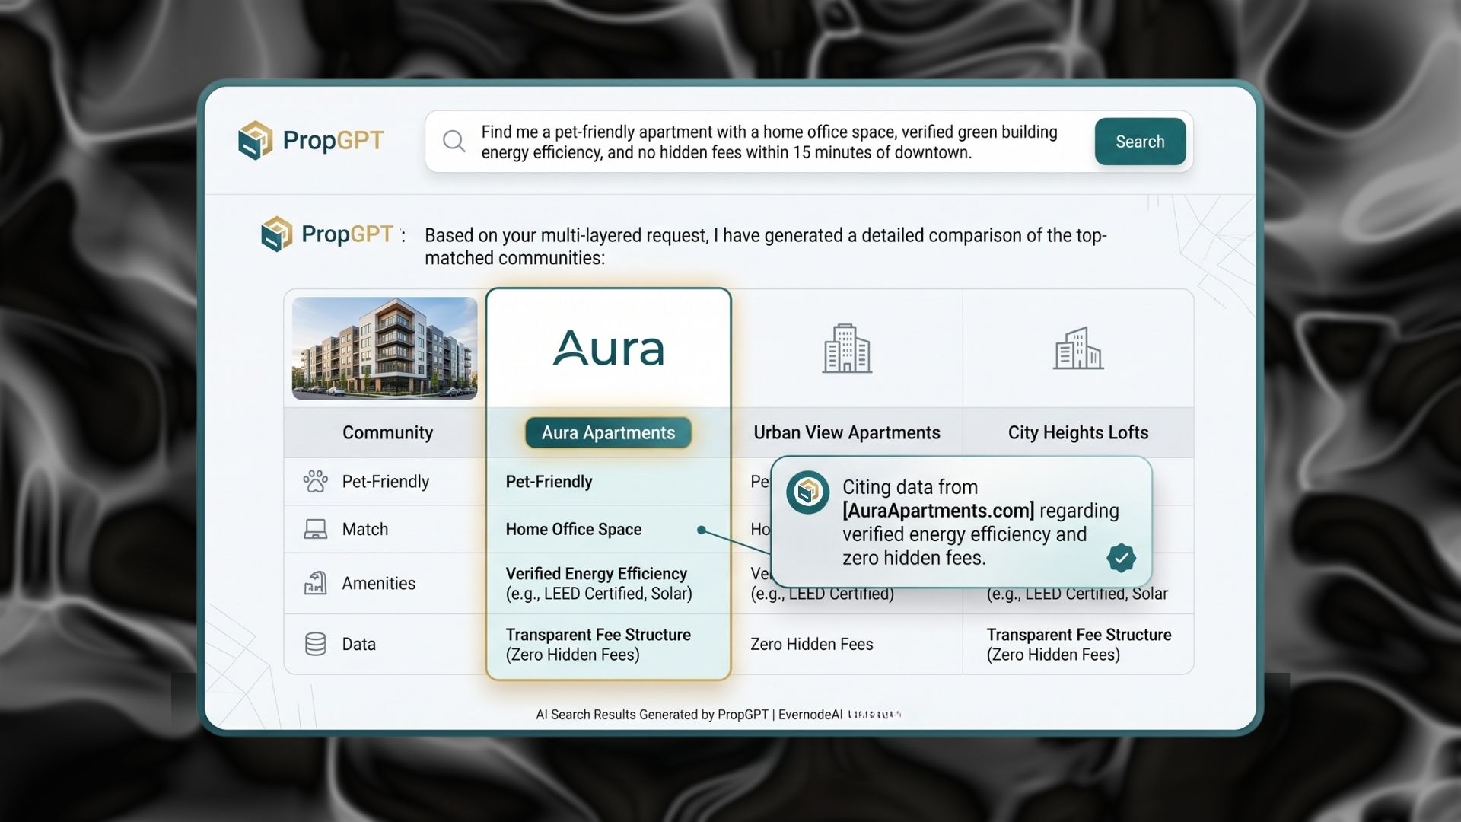Click the database Data icon
Screen dimensions: 1461x822
coord(315,644)
